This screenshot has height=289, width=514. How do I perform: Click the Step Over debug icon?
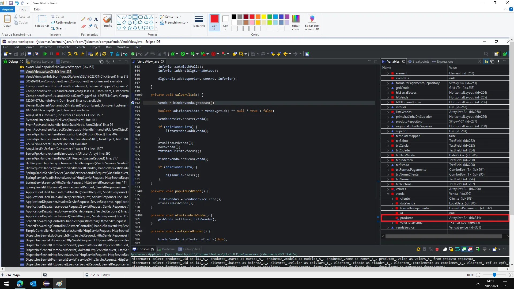pos(76,54)
